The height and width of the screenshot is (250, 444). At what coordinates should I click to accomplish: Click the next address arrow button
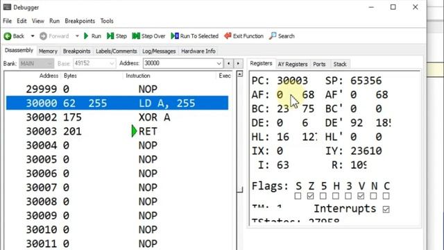[x=238, y=63]
